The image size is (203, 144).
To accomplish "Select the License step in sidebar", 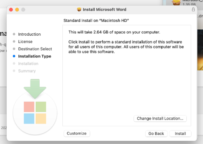I will [25, 42].
